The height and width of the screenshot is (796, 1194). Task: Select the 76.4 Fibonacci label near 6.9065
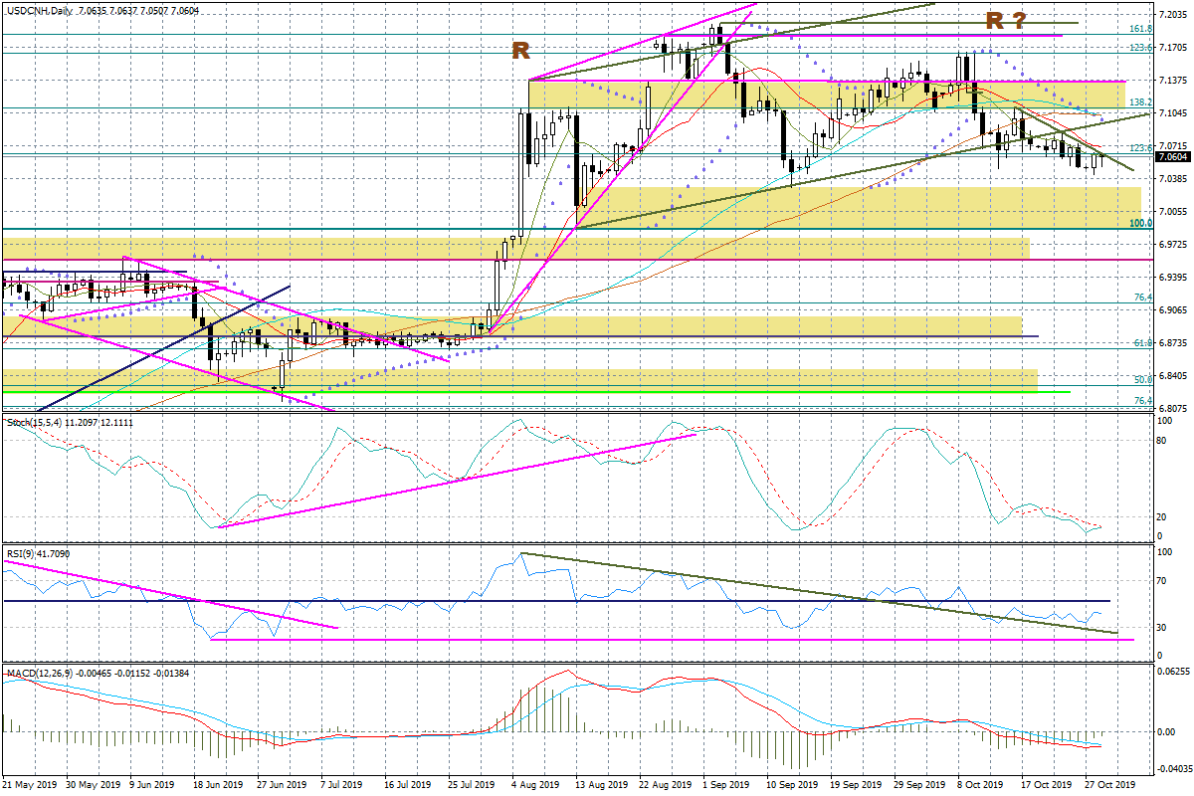pyautogui.click(x=1144, y=298)
